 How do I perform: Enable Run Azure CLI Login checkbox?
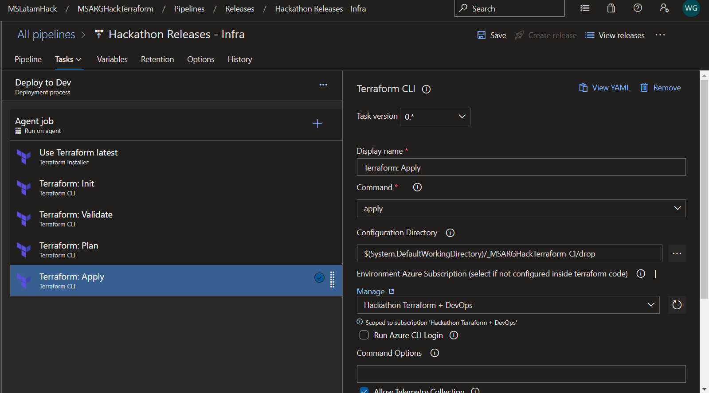coord(364,335)
